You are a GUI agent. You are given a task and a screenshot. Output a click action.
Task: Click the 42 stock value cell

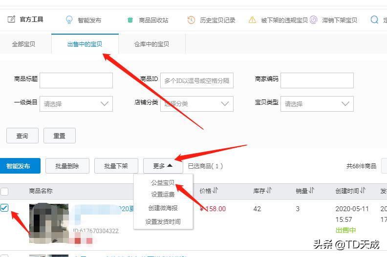click(257, 209)
